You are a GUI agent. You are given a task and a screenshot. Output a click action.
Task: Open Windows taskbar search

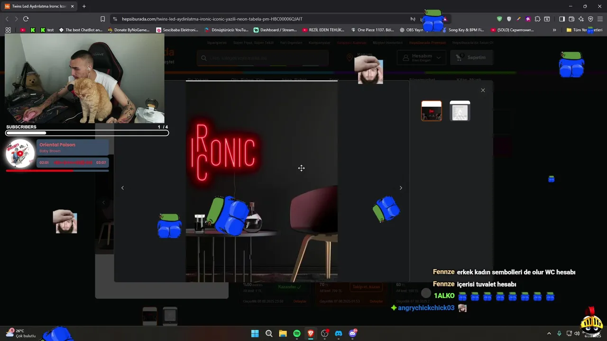click(269, 333)
